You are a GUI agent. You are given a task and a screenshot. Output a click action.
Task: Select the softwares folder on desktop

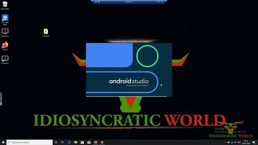point(46,33)
